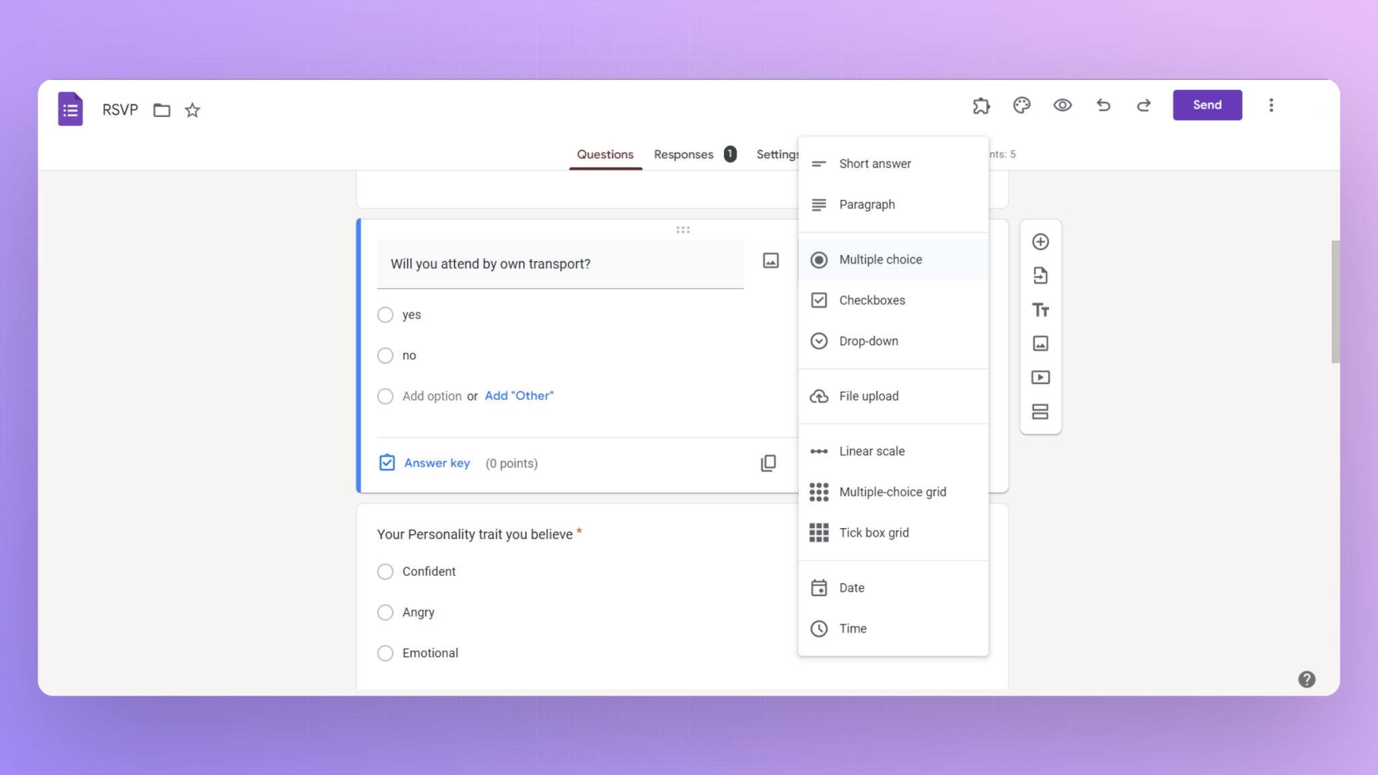Screen dimensions: 1378x775
Task: Switch to the Responses tab
Action: pyautogui.click(x=695, y=154)
